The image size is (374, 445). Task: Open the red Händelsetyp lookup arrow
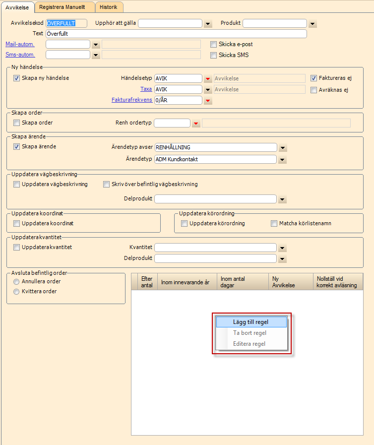[x=208, y=78]
